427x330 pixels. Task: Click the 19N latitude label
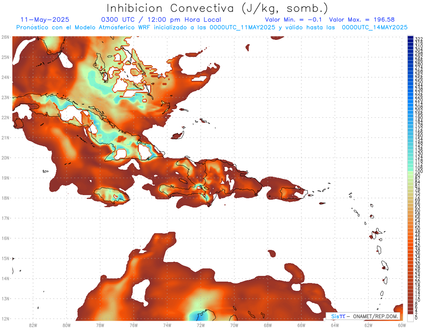[x=5, y=178]
